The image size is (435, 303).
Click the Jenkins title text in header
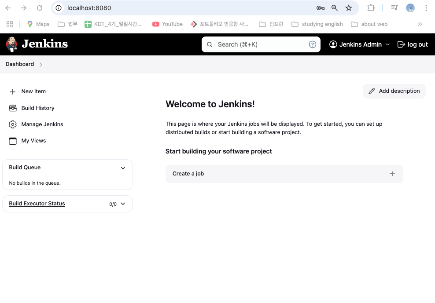click(45, 44)
